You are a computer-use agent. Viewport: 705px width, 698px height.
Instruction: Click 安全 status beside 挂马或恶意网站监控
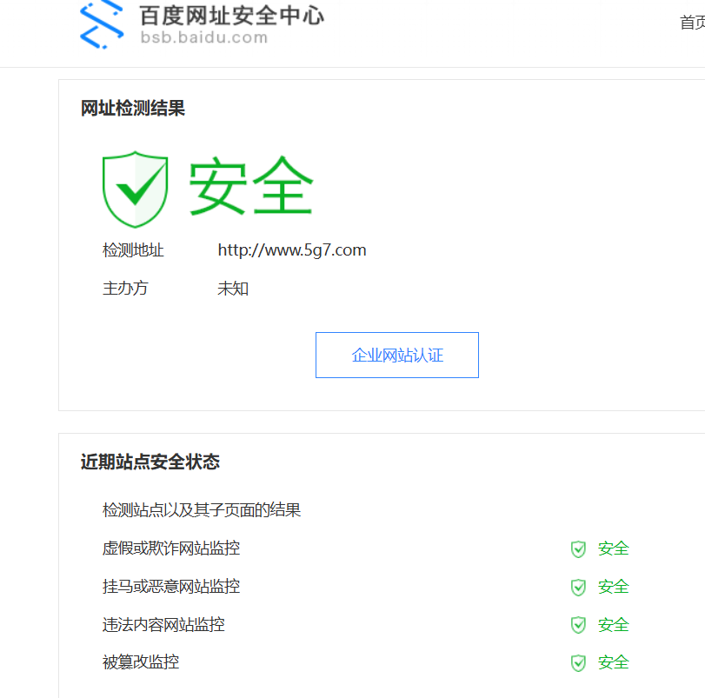(613, 587)
